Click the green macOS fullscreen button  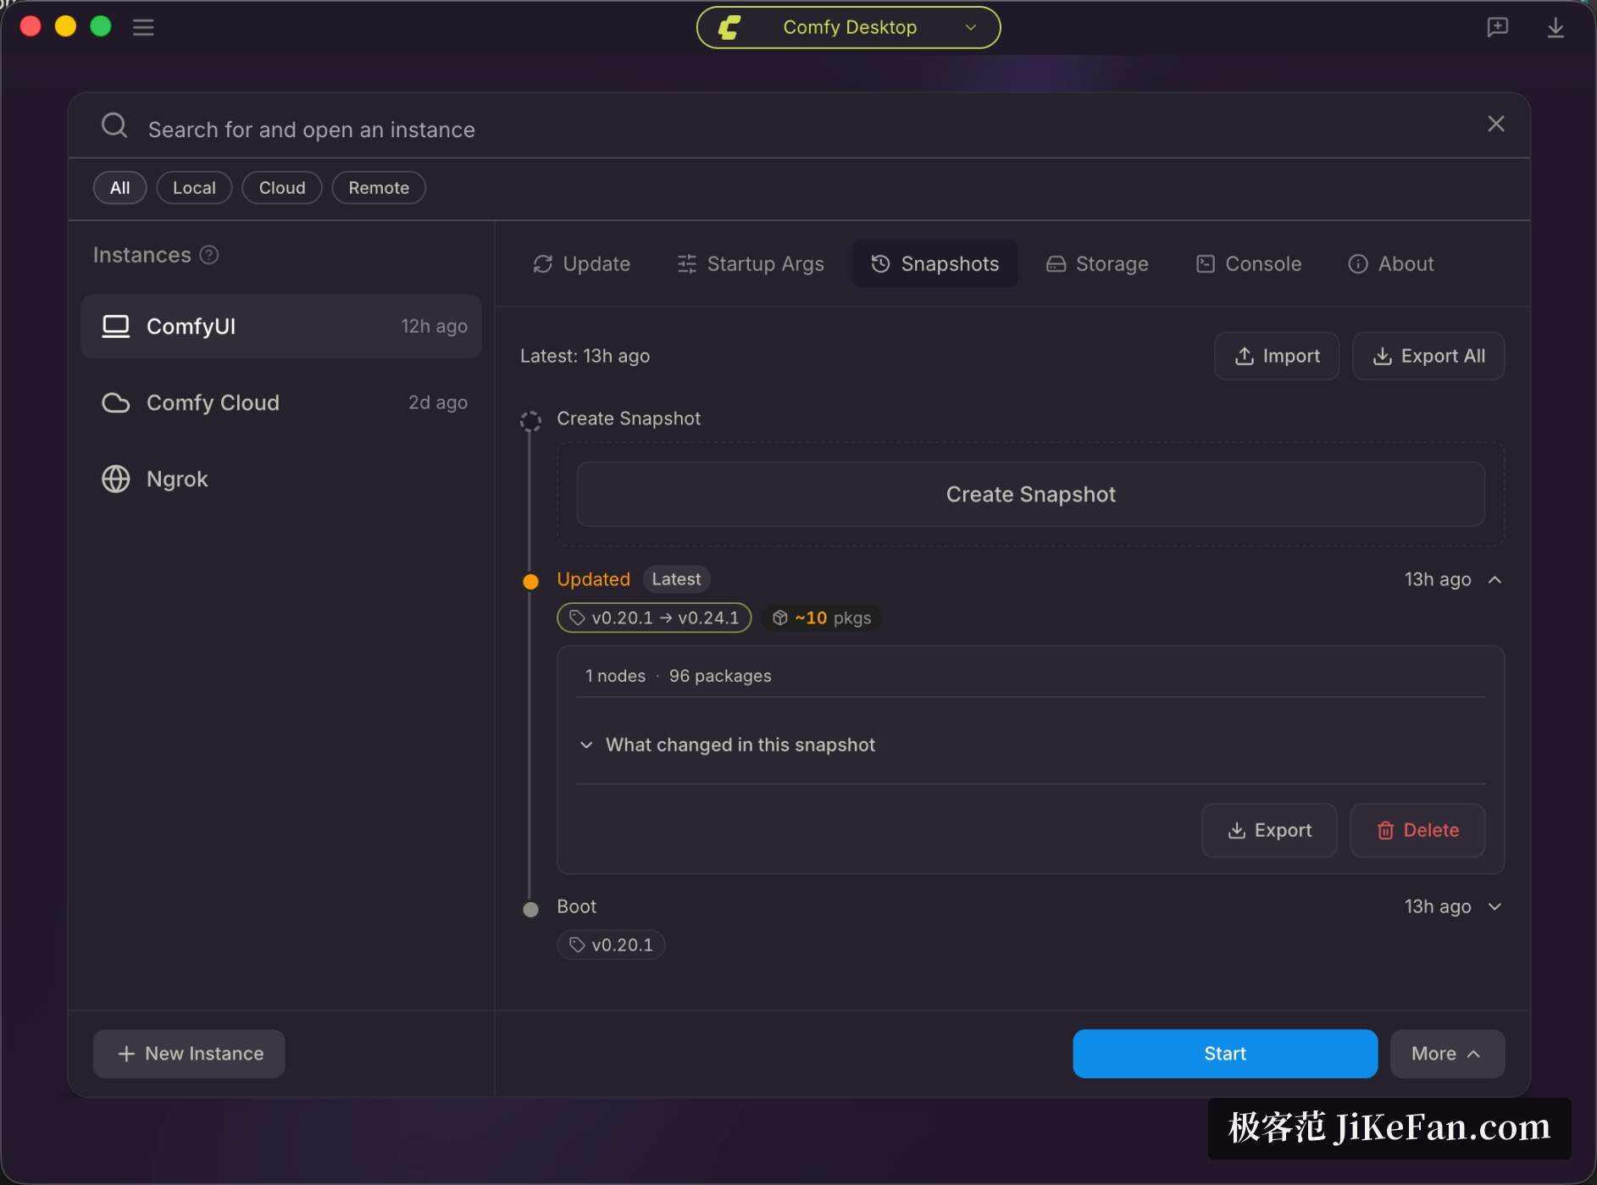(x=101, y=26)
